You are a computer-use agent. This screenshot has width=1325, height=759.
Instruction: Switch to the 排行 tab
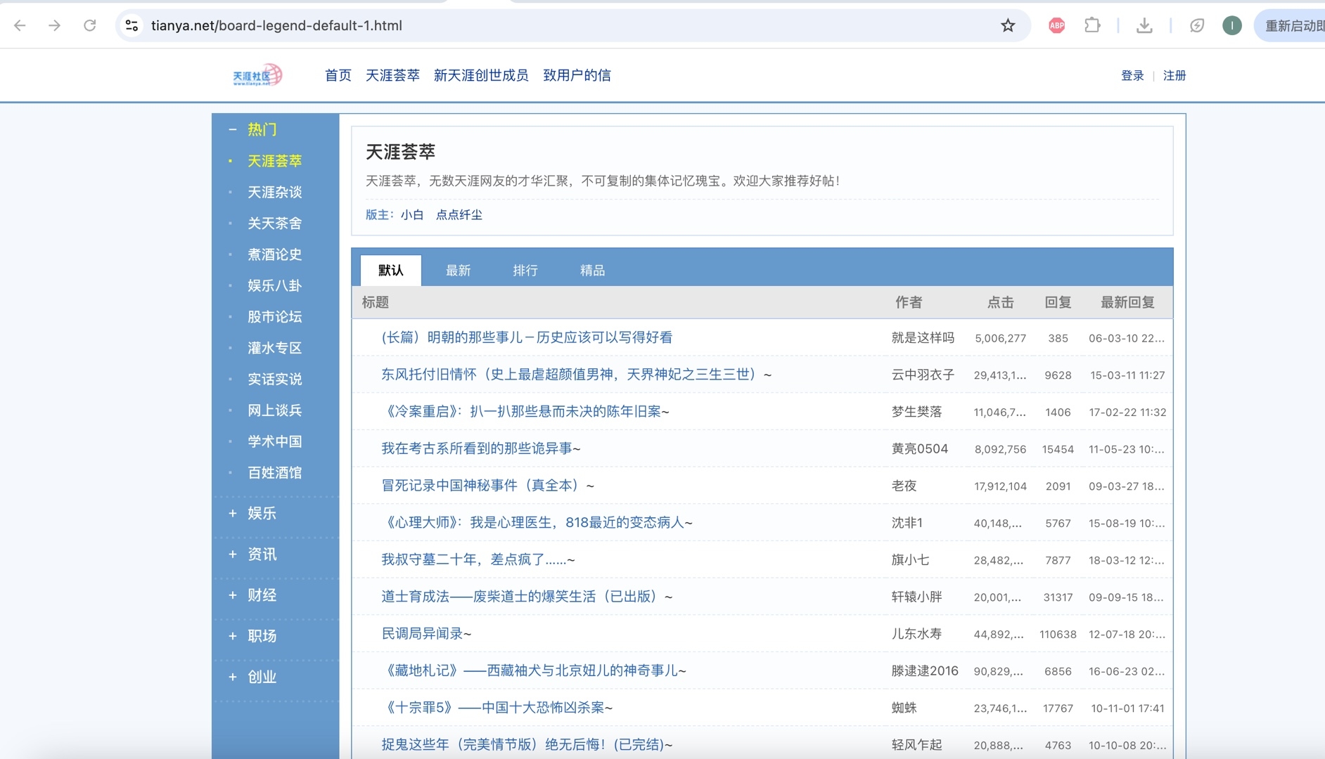pos(525,270)
